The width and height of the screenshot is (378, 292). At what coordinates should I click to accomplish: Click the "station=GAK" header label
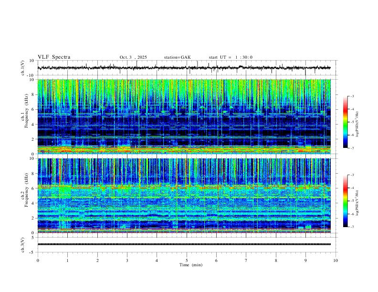[x=177, y=57]
